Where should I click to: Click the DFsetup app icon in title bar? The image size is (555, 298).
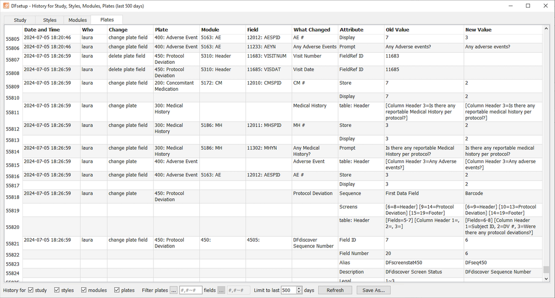click(x=6, y=6)
